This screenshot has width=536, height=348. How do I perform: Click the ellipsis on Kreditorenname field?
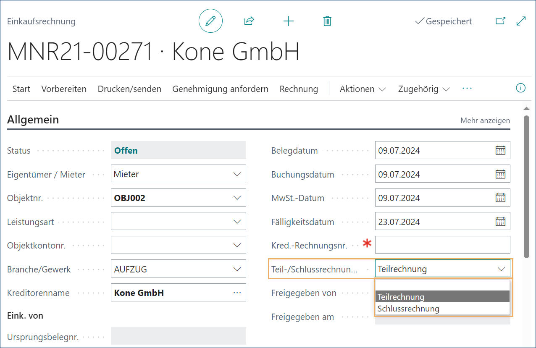[236, 292]
